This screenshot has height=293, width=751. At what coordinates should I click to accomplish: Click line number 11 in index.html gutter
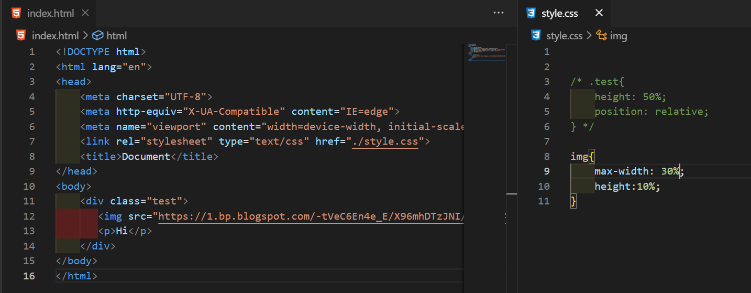pyautogui.click(x=29, y=201)
